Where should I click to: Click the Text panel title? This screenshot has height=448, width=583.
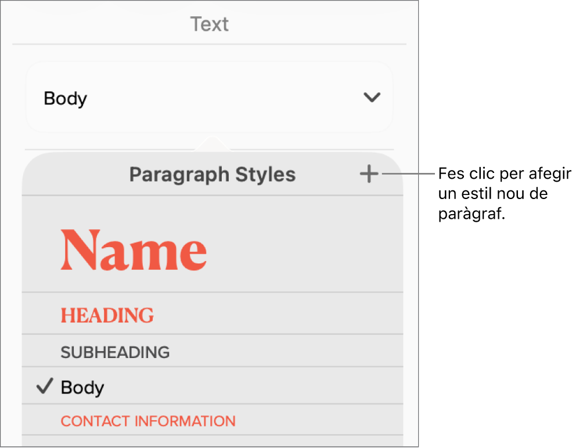[x=209, y=24]
